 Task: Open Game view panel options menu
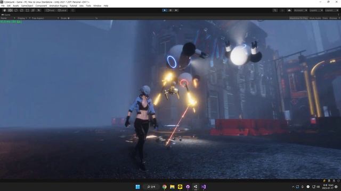[x=338, y=15]
